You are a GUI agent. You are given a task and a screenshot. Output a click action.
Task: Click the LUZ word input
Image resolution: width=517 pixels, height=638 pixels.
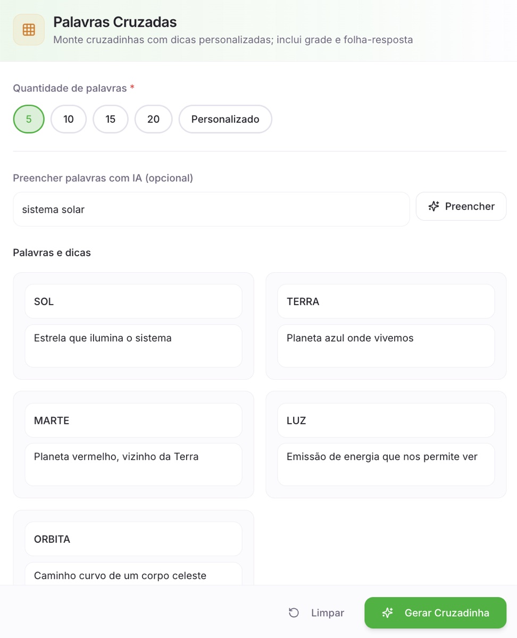pos(386,421)
